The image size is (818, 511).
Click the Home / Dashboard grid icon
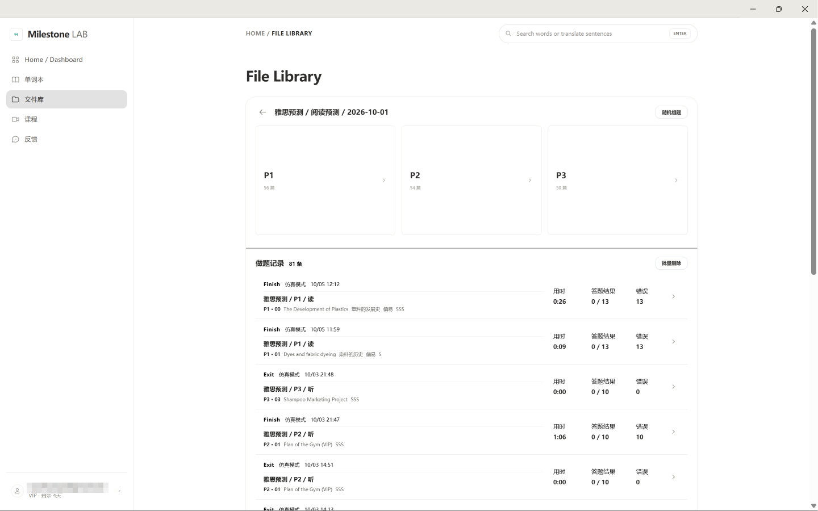pyautogui.click(x=15, y=60)
